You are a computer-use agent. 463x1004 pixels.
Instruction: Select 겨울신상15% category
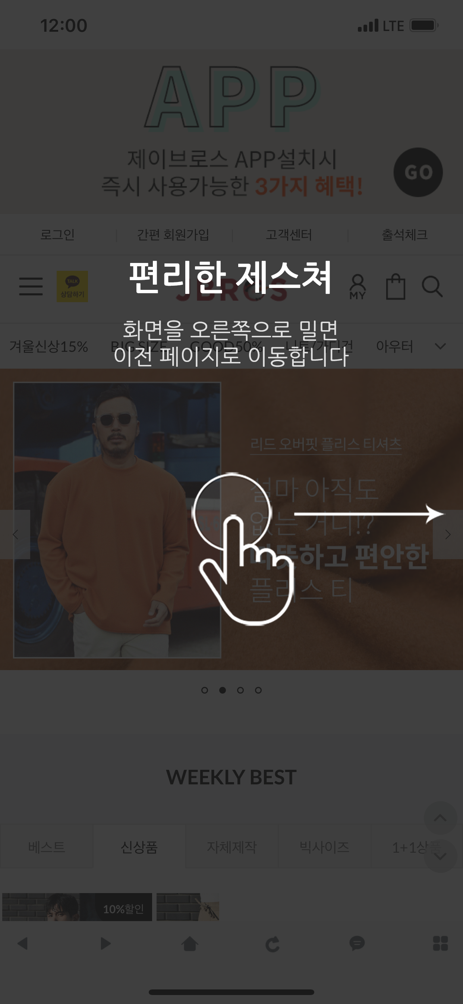coord(48,346)
